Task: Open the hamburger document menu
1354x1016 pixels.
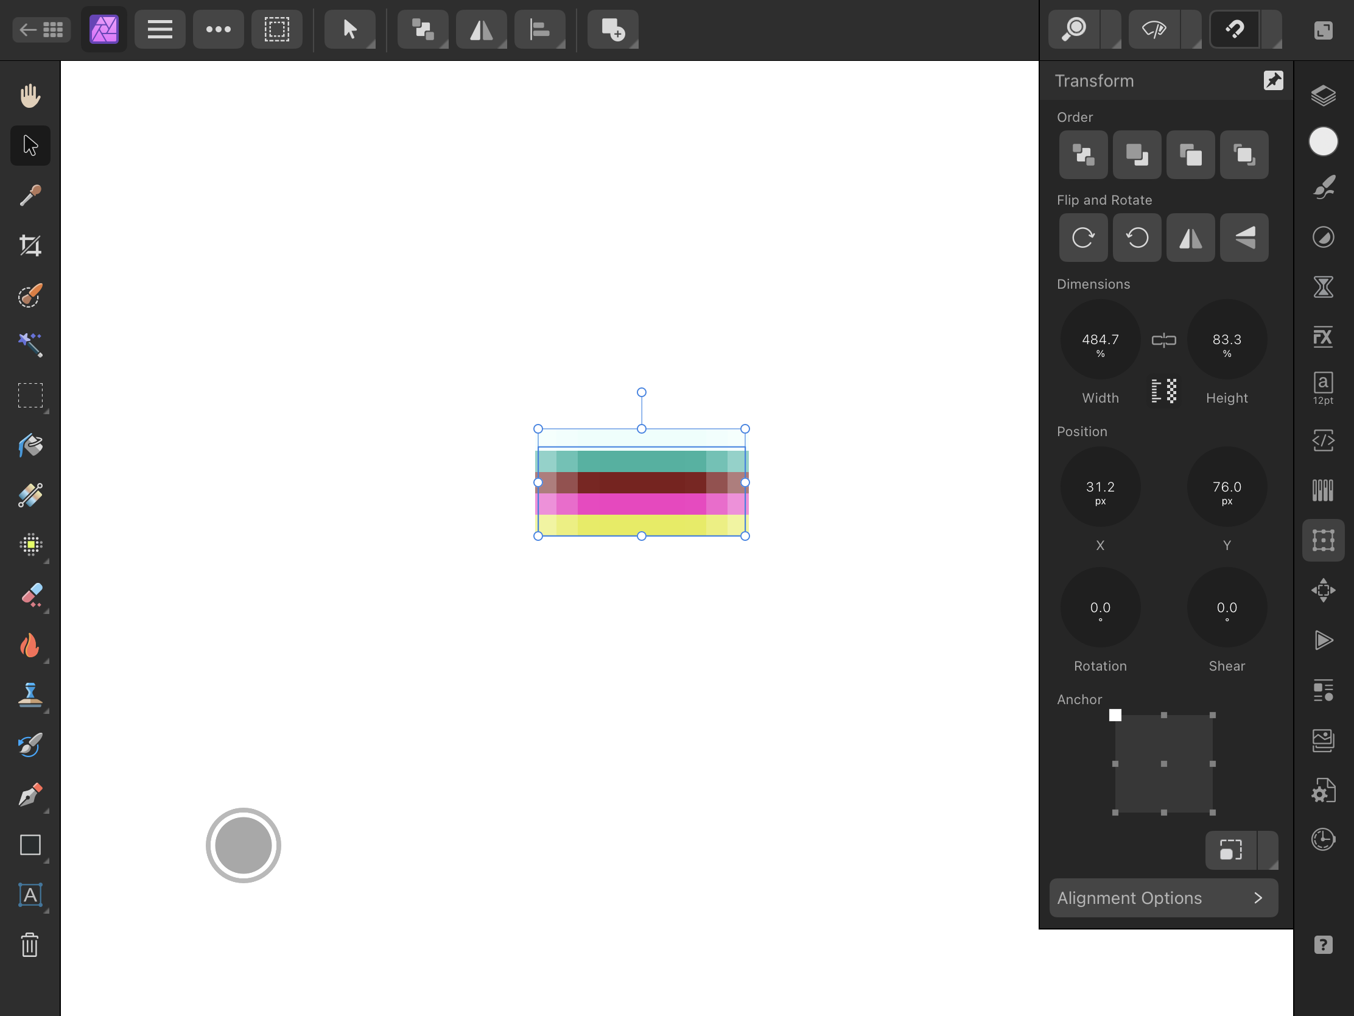Action: tap(160, 29)
